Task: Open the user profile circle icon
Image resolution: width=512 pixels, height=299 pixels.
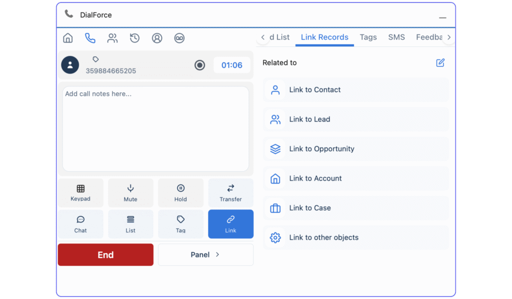Action: coord(157,38)
